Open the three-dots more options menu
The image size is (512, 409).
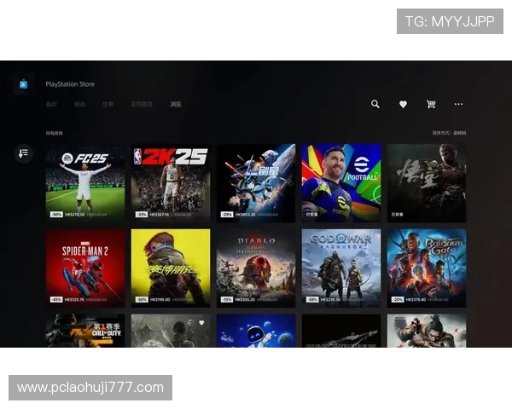point(458,104)
